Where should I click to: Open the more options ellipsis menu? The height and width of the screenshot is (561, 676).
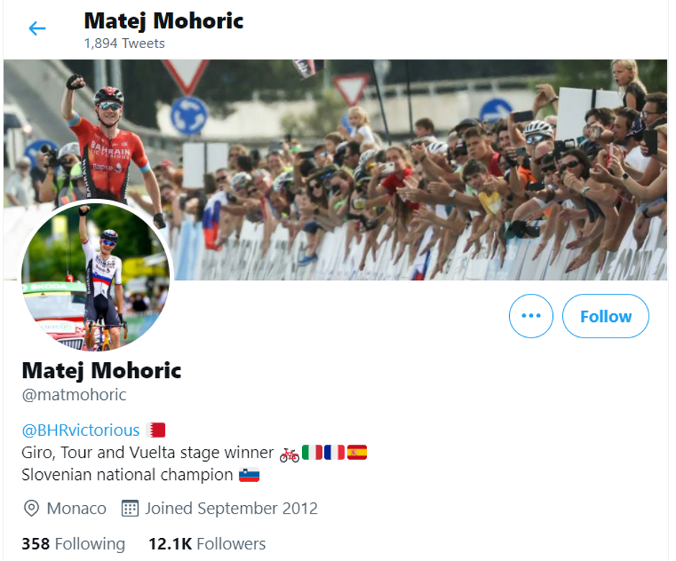click(531, 316)
